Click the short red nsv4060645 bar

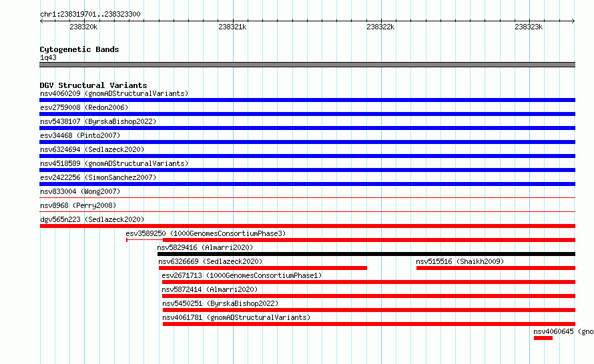pyautogui.click(x=543, y=338)
